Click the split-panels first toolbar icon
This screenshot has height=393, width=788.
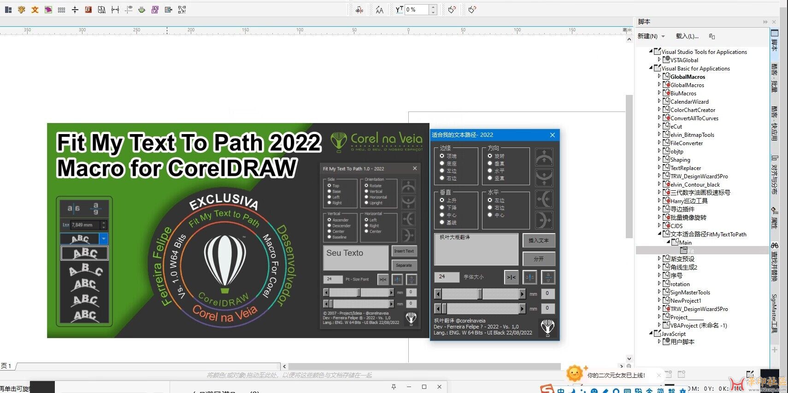[8, 10]
